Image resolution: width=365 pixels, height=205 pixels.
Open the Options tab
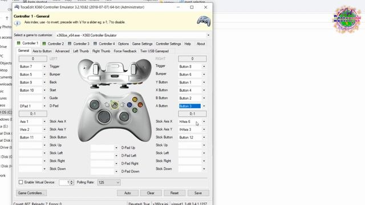[123, 44]
